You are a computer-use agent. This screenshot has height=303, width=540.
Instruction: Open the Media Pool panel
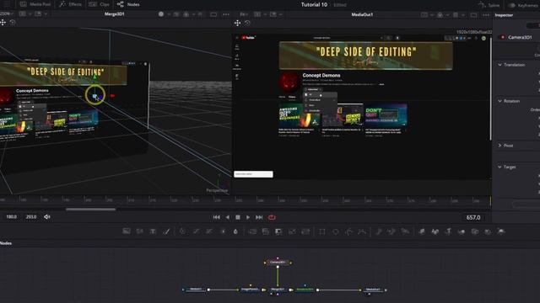[35, 4]
